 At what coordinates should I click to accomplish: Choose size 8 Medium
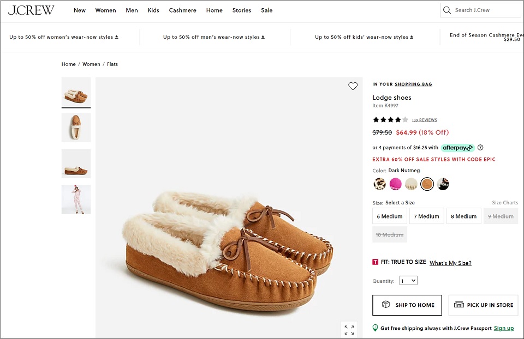coord(463,216)
